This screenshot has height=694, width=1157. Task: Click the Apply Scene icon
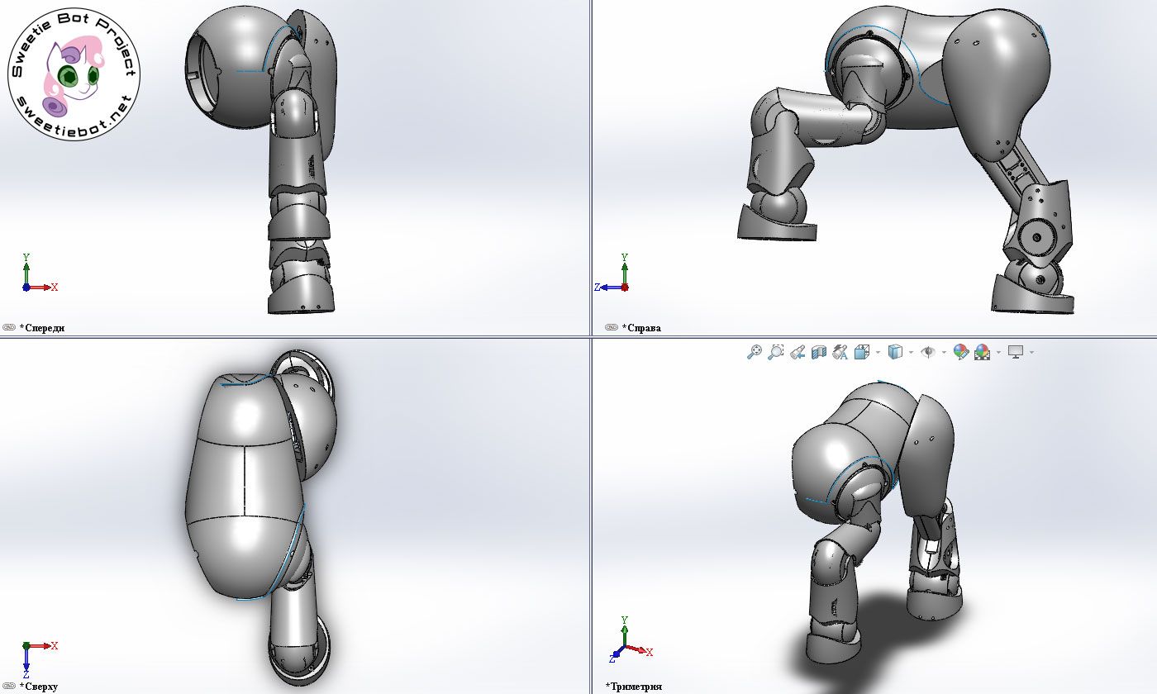[983, 352]
